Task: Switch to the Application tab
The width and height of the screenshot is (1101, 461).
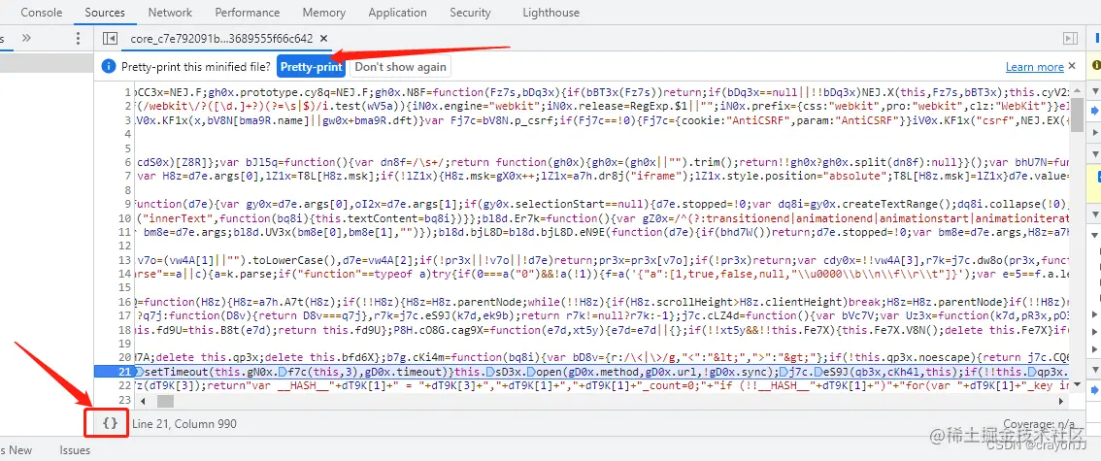Action: 397,13
